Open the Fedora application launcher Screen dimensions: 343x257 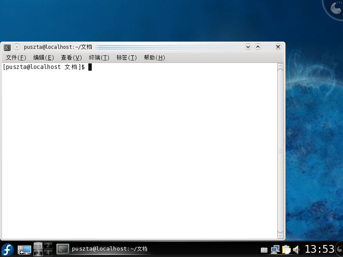[x=7, y=250]
